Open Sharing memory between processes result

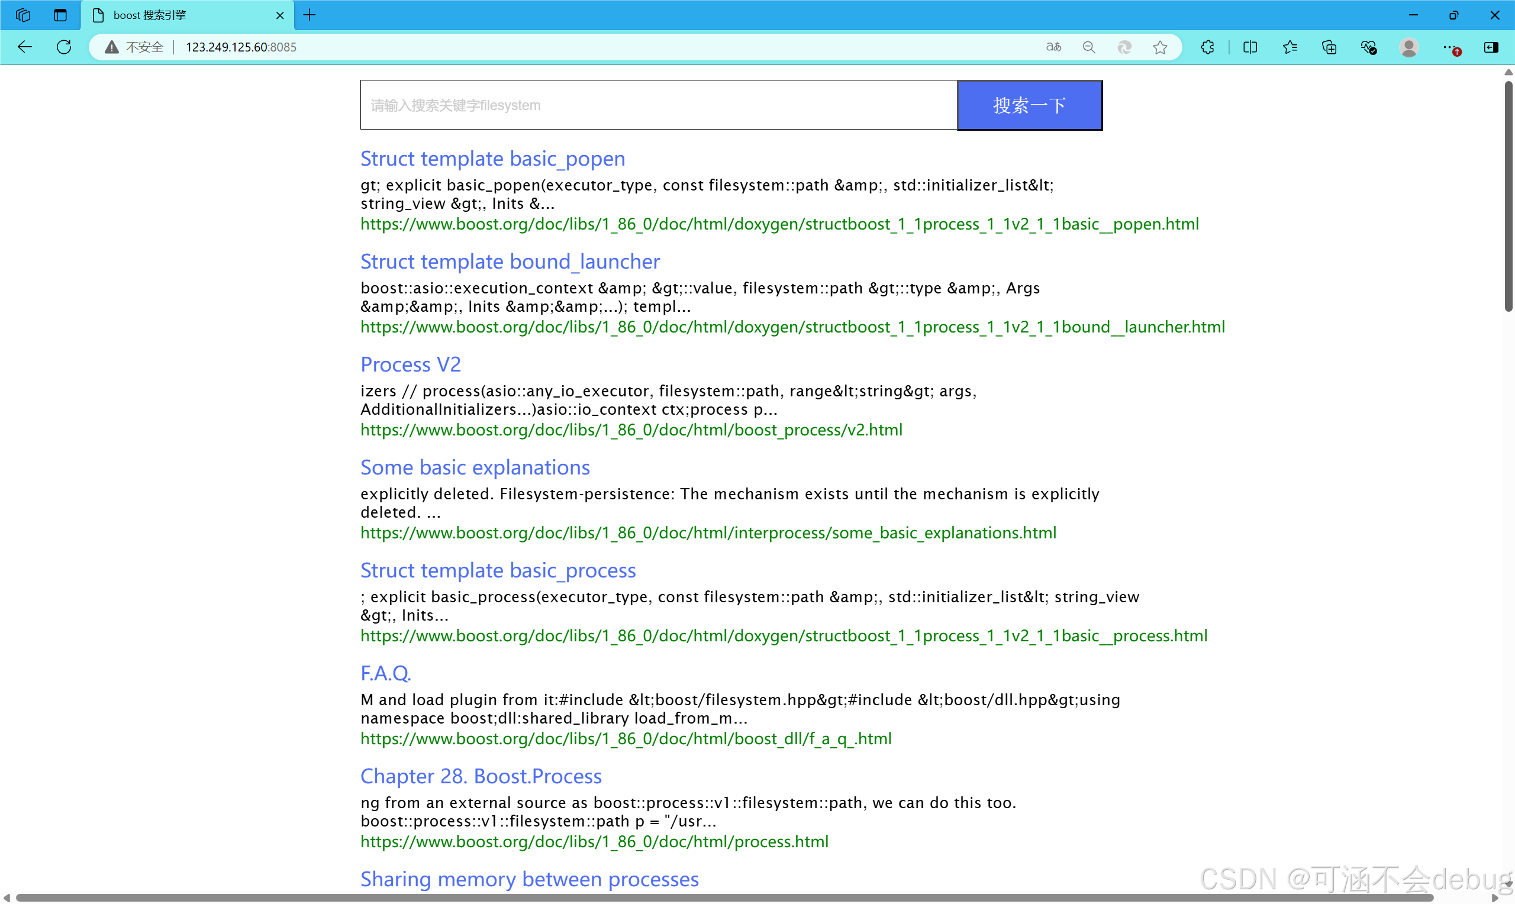(x=530, y=879)
